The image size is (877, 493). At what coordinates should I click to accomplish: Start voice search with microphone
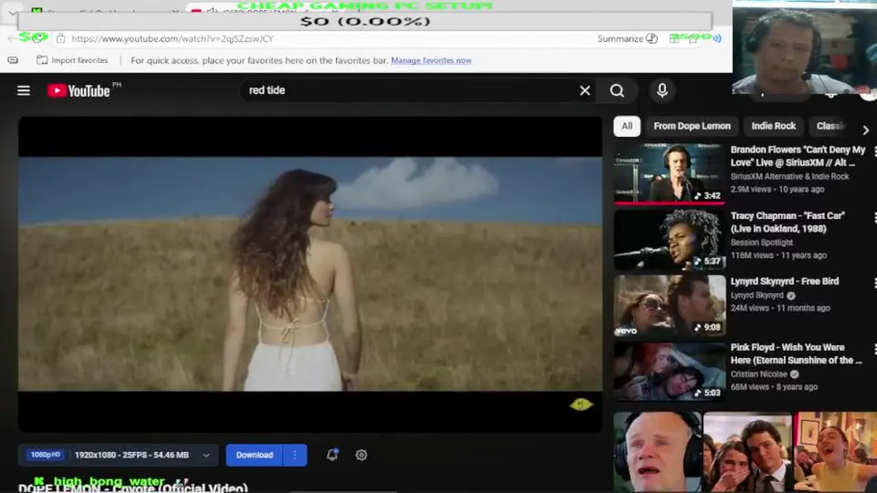coord(662,90)
